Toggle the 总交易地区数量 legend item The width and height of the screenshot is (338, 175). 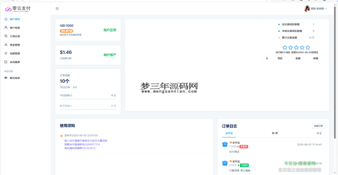[289, 24]
